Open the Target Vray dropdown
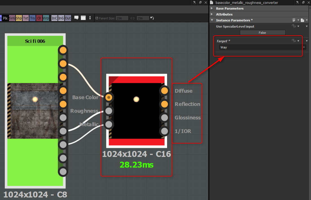Screen dimensions: 311x200 pyautogui.click(x=262, y=47)
